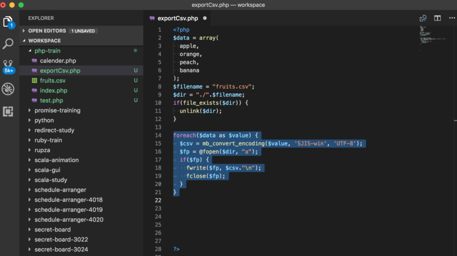Place cursor on the <?php line
Viewport: 457px width, 256px height.
pyautogui.click(x=181, y=30)
